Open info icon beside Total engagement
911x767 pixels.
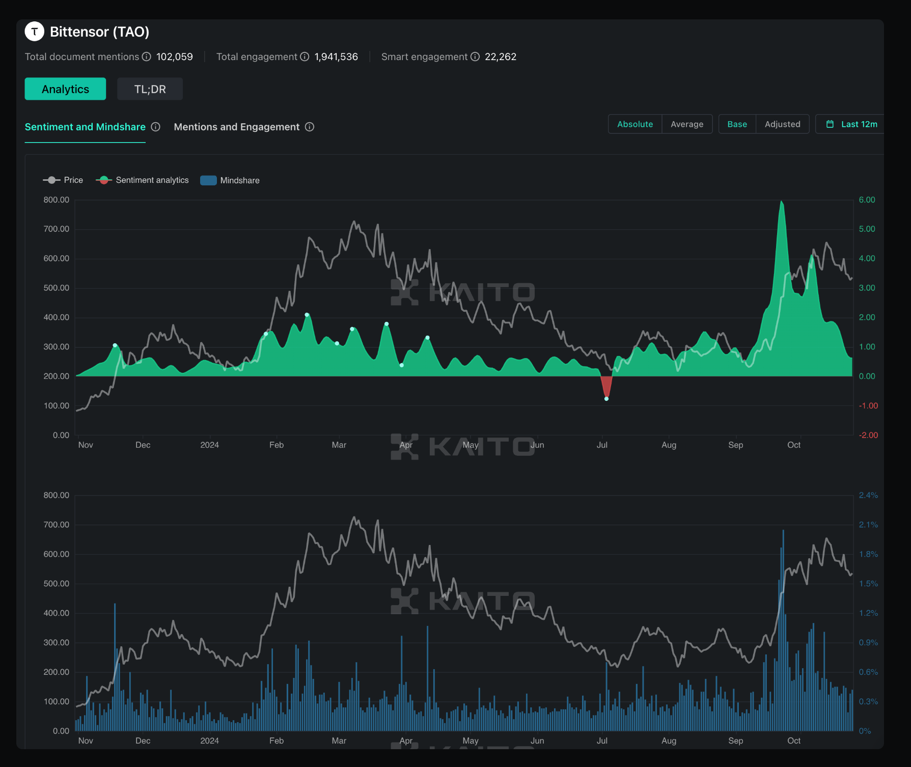(x=305, y=57)
